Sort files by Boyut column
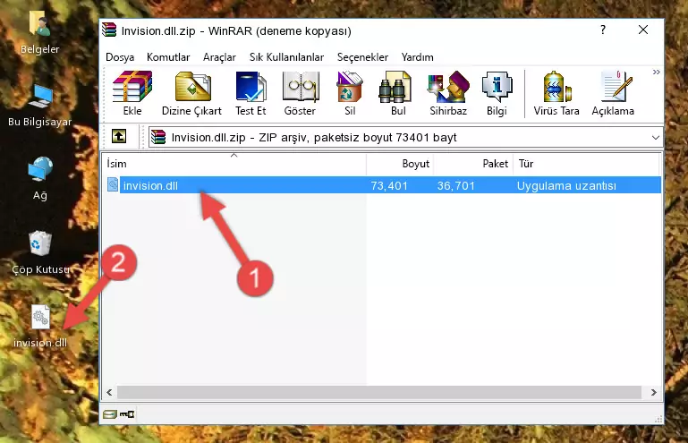688x443 pixels. (x=400, y=164)
